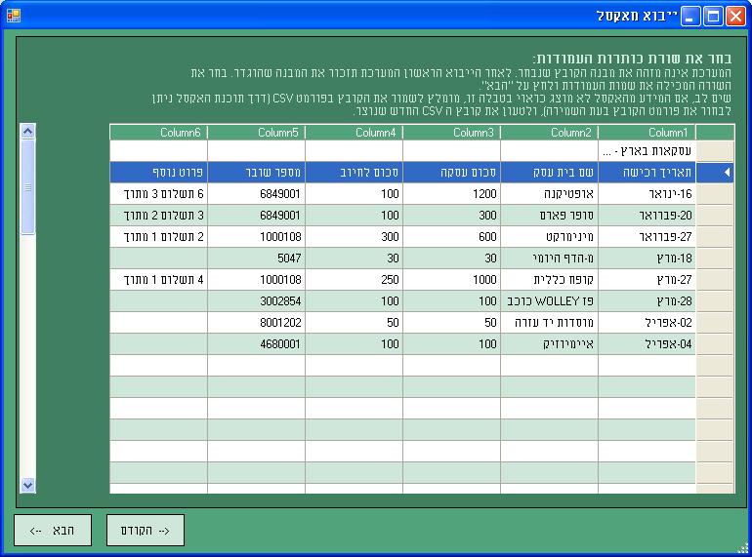Select the row selector with the arrow indicator

pyautogui.click(x=715, y=173)
